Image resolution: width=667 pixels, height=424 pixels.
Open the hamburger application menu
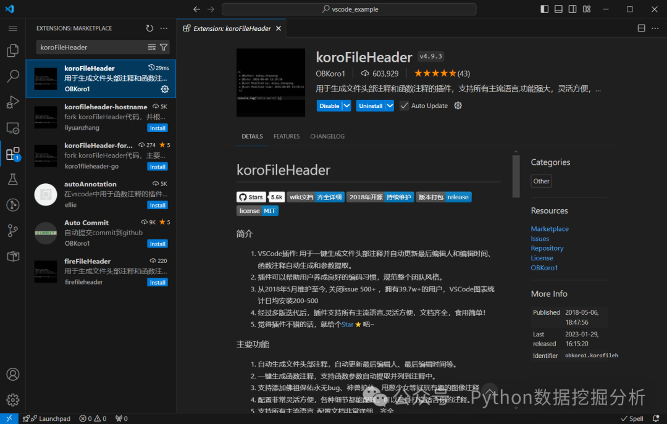tap(13, 28)
